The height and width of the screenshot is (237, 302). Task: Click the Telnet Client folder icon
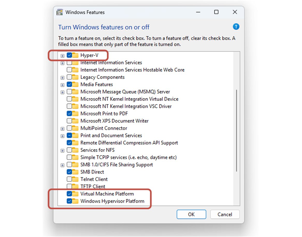coord(75,179)
